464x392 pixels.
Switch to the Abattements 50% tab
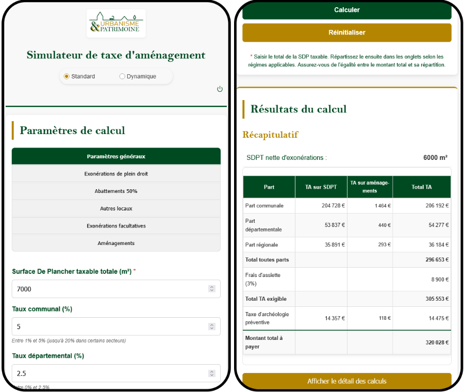[x=116, y=191]
